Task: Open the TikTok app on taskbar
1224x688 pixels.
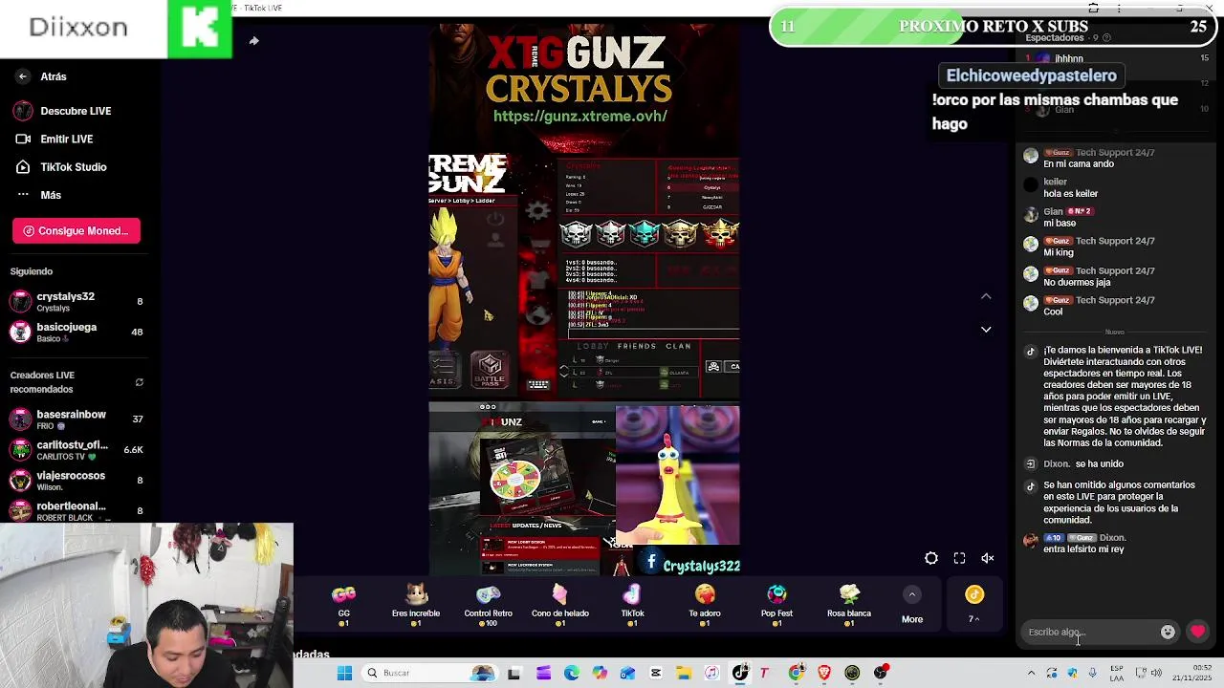Action: [x=740, y=673]
